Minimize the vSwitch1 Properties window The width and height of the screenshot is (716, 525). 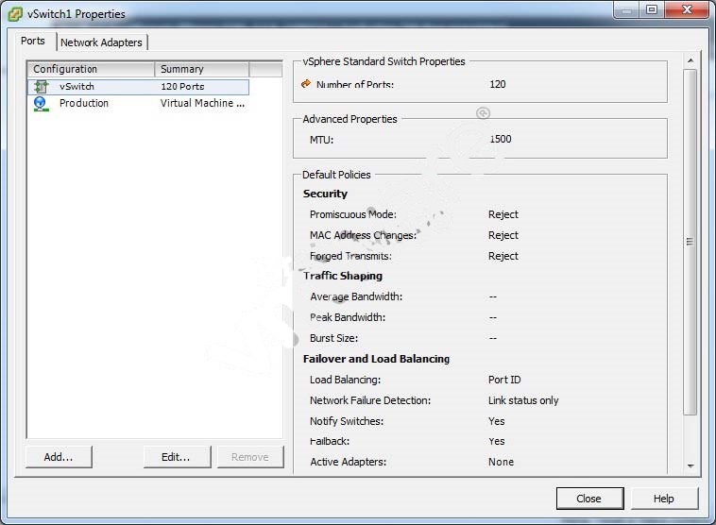click(627, 10)
